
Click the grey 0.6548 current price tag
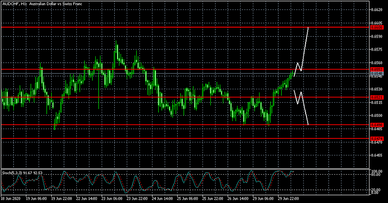coord(377,74)
